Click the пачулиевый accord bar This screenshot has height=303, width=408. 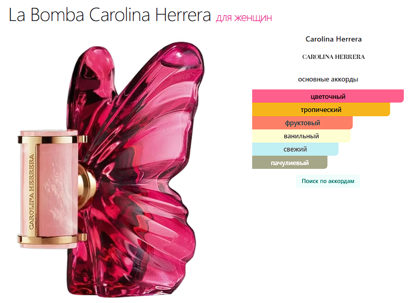tap(290, 163)
